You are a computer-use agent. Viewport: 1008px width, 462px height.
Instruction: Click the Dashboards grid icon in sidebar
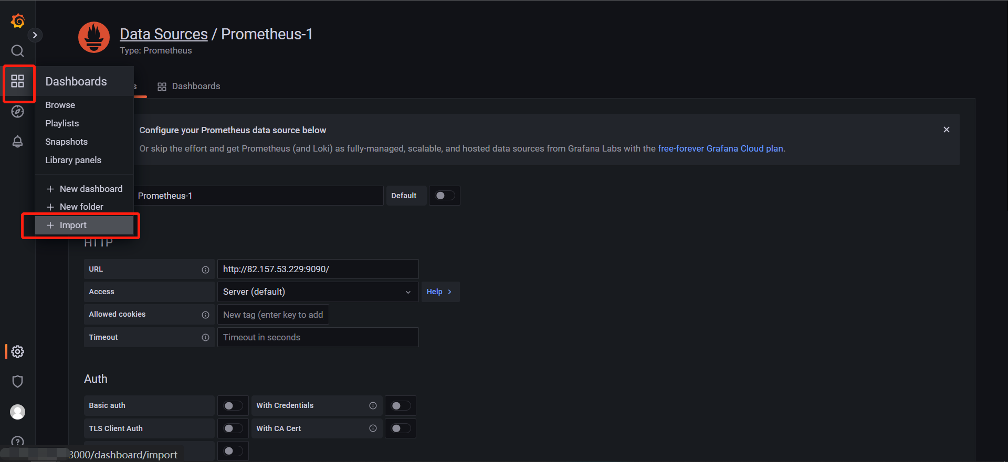(17, 81)
